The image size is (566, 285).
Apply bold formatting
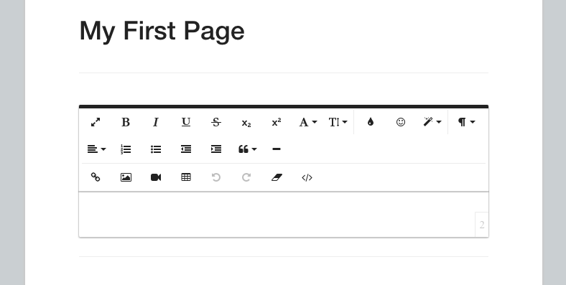point(126,122)
